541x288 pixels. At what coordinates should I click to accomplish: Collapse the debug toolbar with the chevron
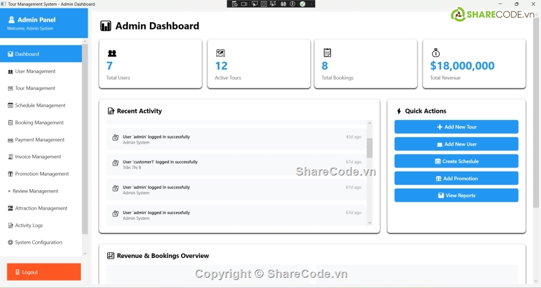click(x=312, y=4)
